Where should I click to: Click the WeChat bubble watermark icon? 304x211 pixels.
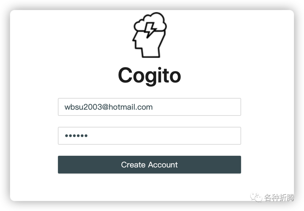tap(256, 197)
